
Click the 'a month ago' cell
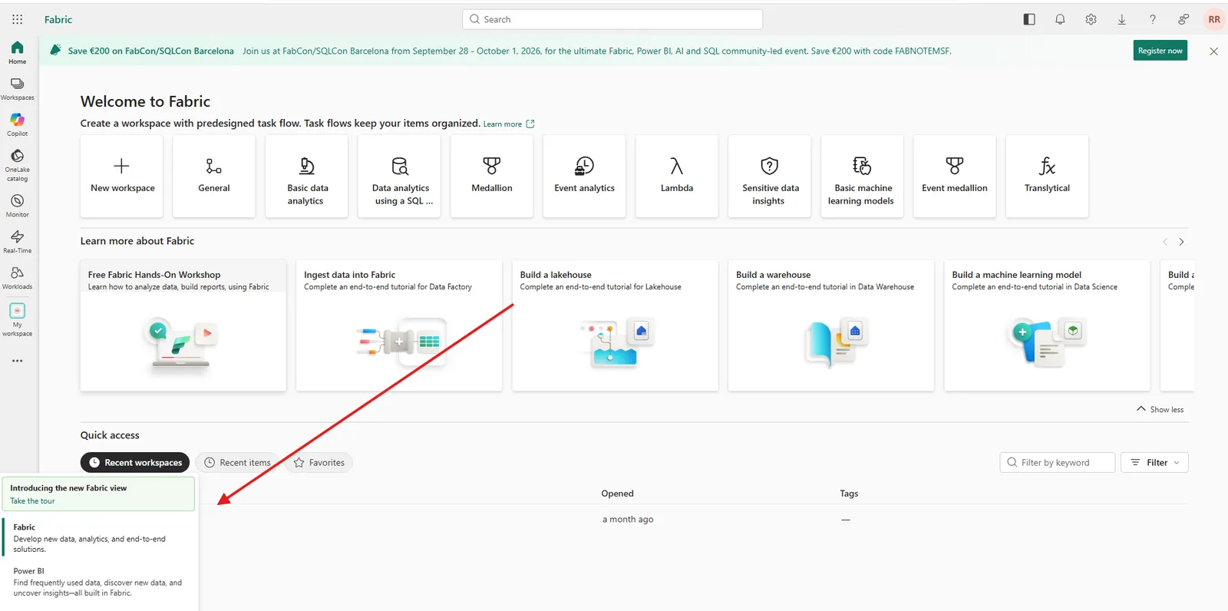[628, 520]
